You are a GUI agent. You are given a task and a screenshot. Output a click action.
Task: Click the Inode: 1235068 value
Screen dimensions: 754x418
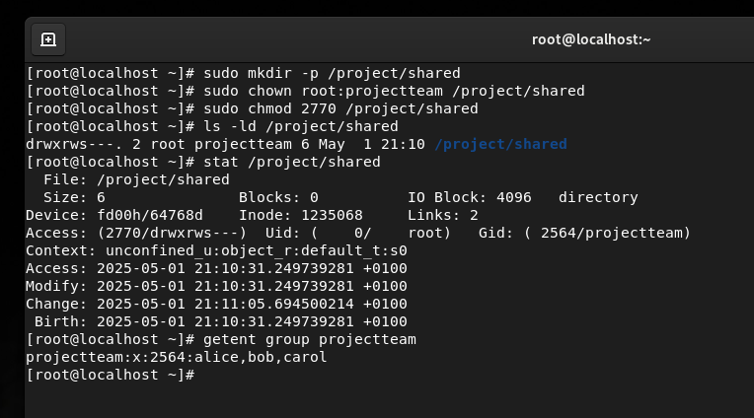pyautogui.click(x=301, y=215)
